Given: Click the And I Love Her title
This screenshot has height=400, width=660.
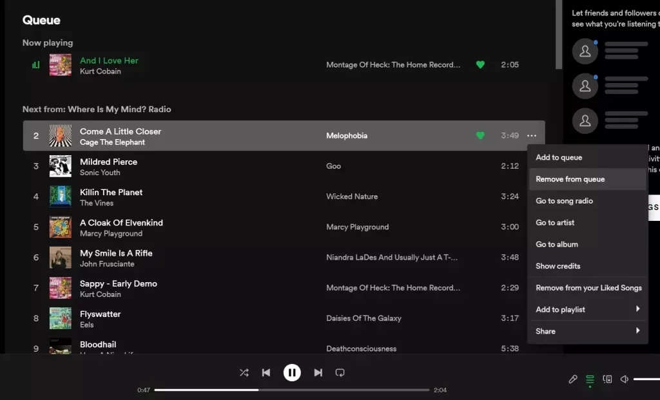Looking at the screenshot, I should click(x=109, y=61).
